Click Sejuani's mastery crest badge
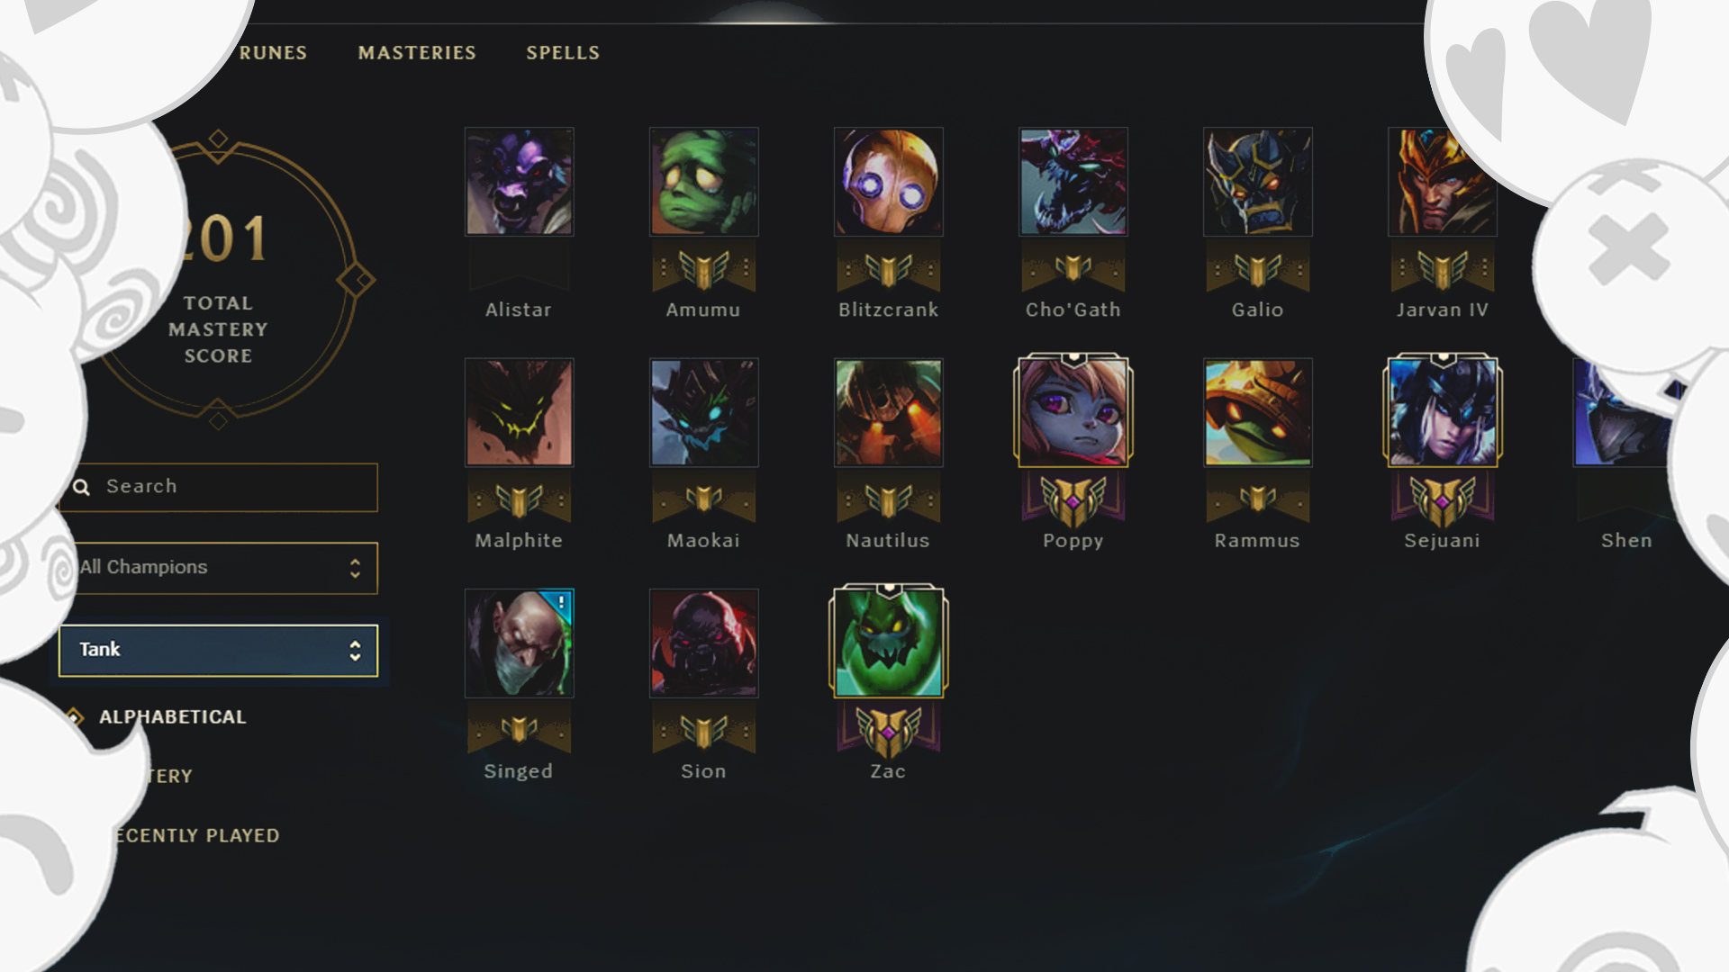 point(1442,500)
